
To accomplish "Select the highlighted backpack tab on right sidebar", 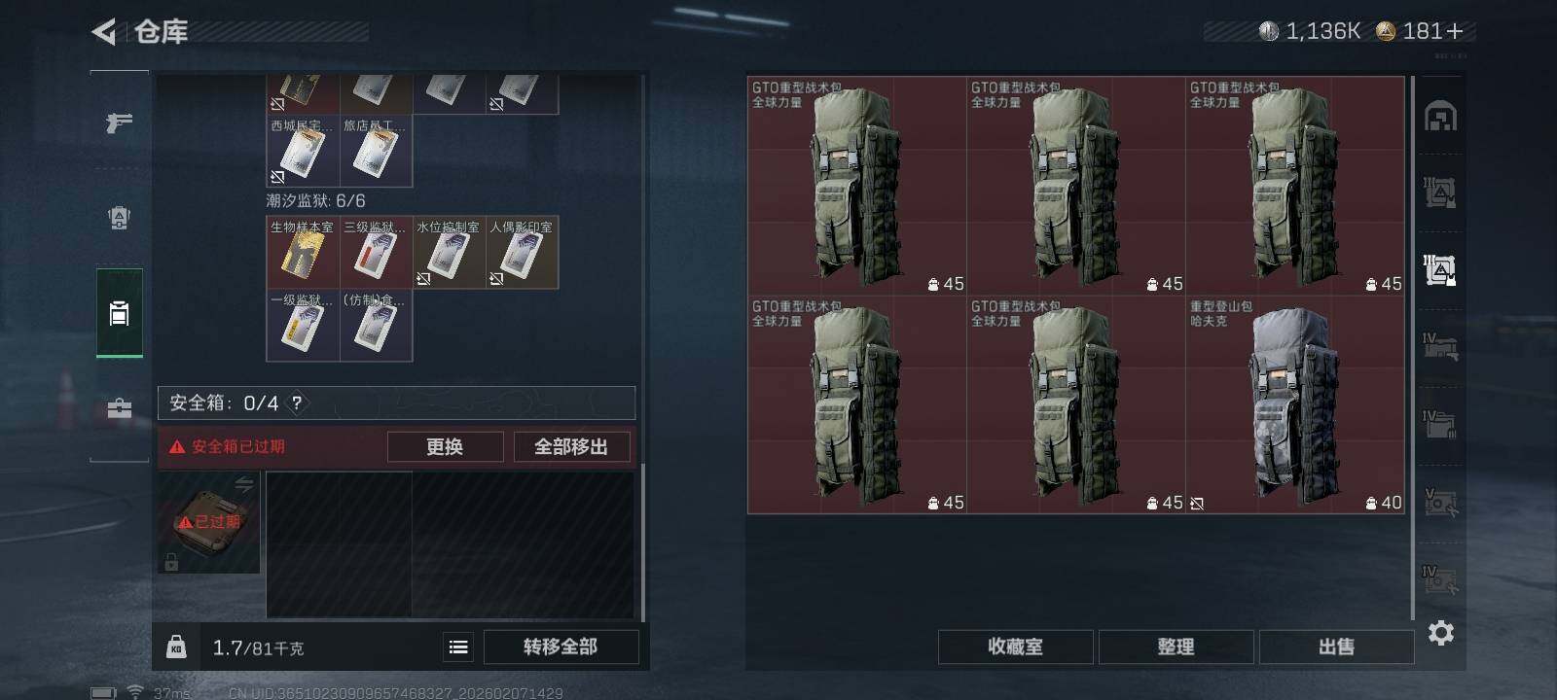I will [1439, 269].
